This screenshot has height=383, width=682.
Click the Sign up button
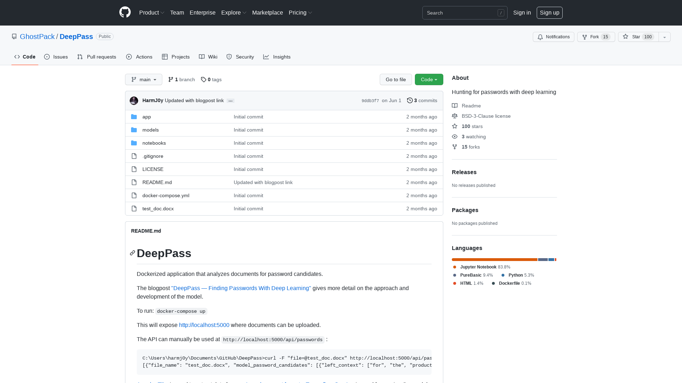click(550, 12)
